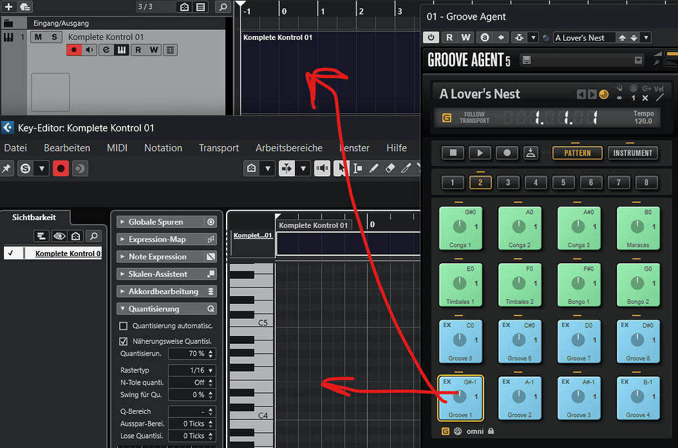Open the MediaBay preset browser in Groove Agent
Screen dimensions: 678x448
(638, 60)
